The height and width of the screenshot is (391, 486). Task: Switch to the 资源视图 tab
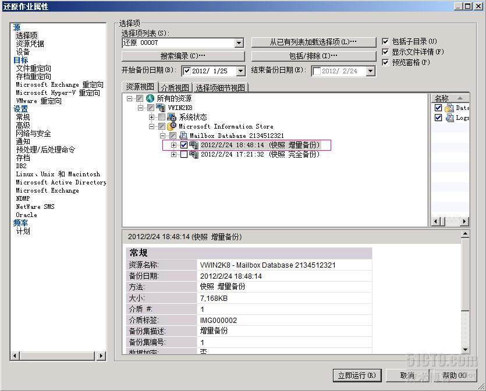[x=140, y=87]
